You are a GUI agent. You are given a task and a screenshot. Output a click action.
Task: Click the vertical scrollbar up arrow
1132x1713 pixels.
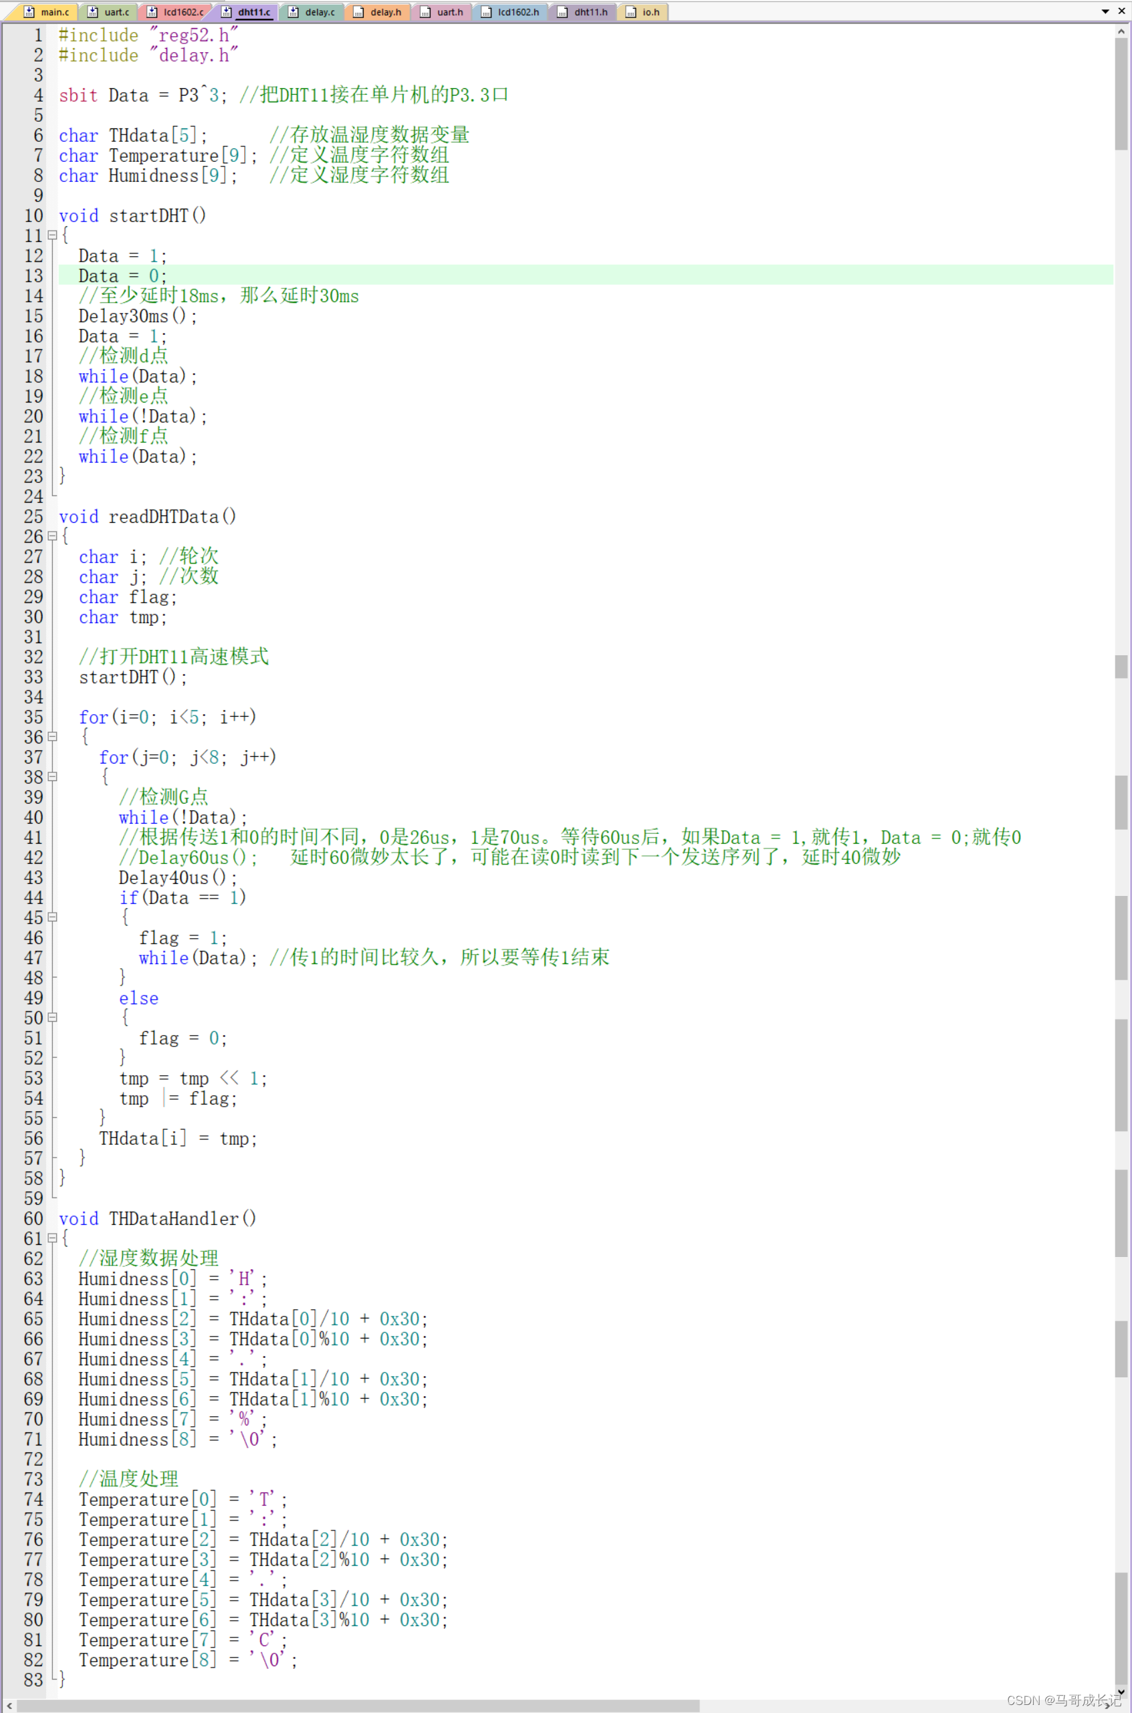1121,31
